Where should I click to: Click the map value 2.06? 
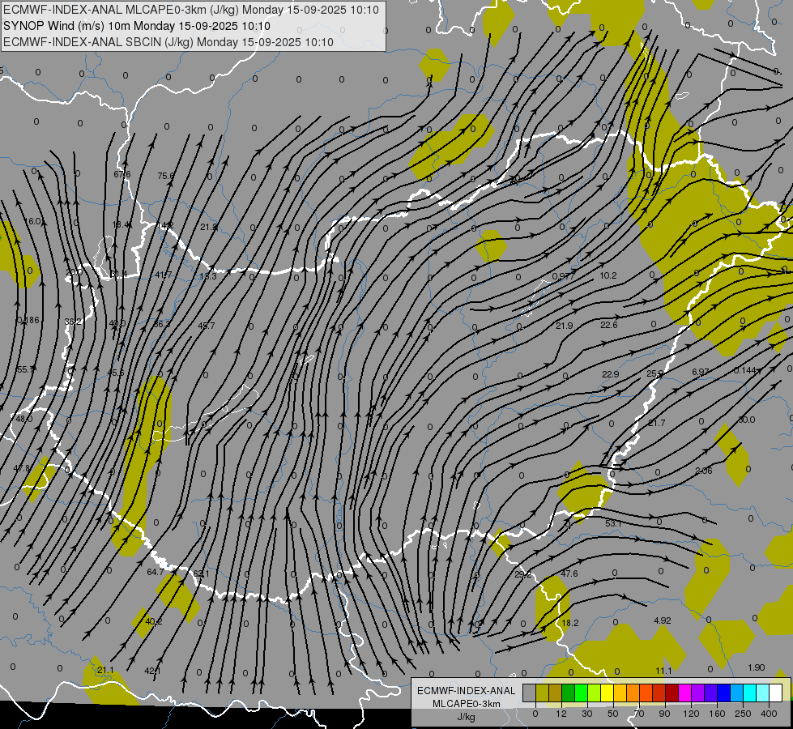(x=703, y=471)
